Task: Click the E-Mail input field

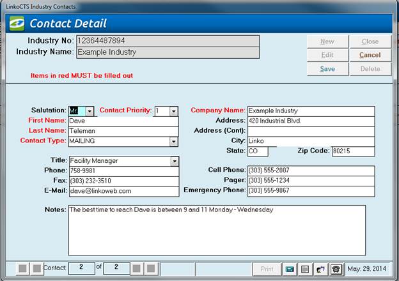Action: coord(121,191)
